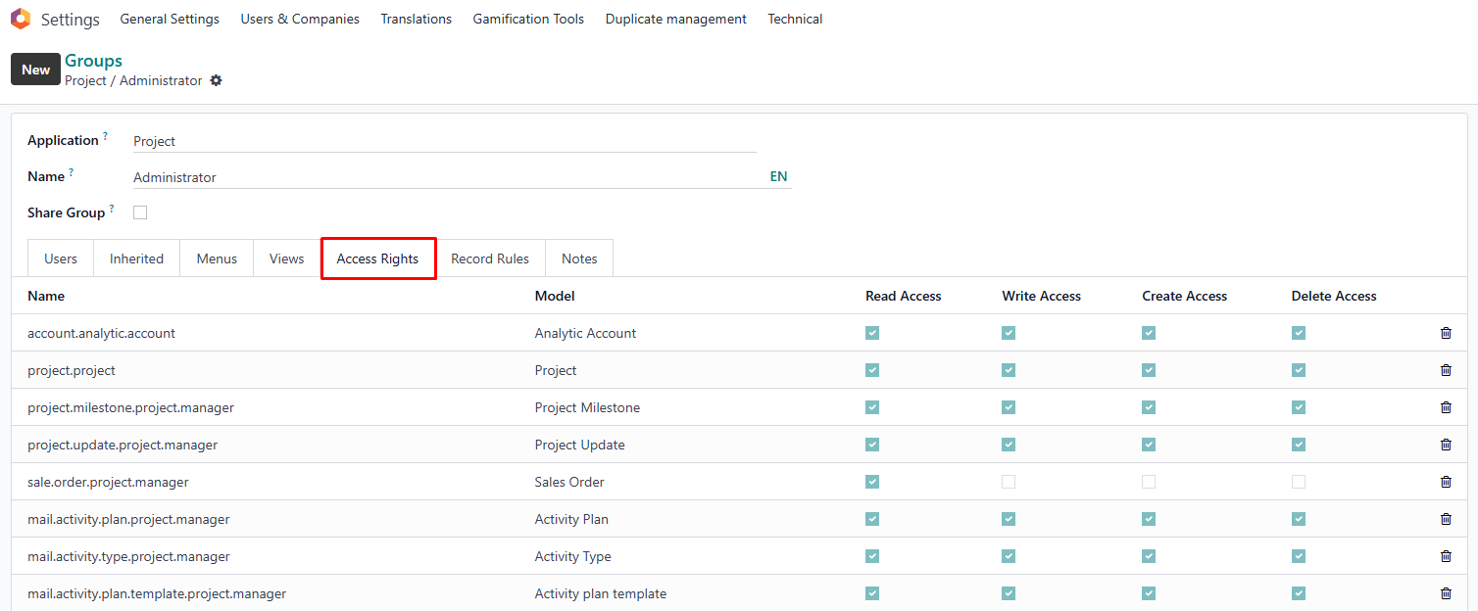1478x611 pixels.
Task: Remove the mail.activity.type.project.manager access row
Action: pyautogui.click(x=1446, y=556)
